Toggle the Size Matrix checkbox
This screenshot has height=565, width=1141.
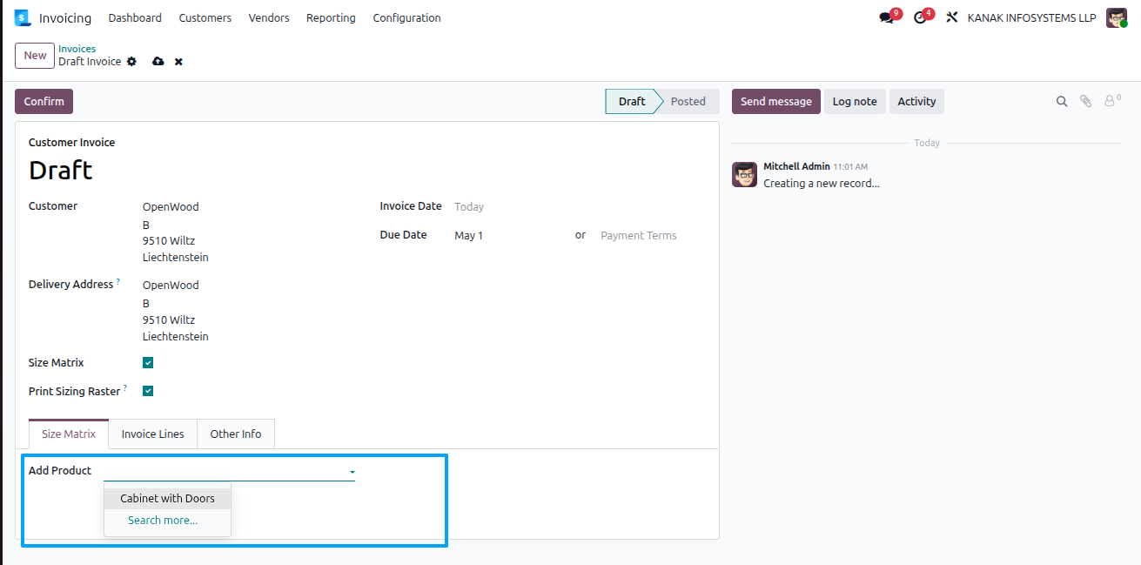148,363
